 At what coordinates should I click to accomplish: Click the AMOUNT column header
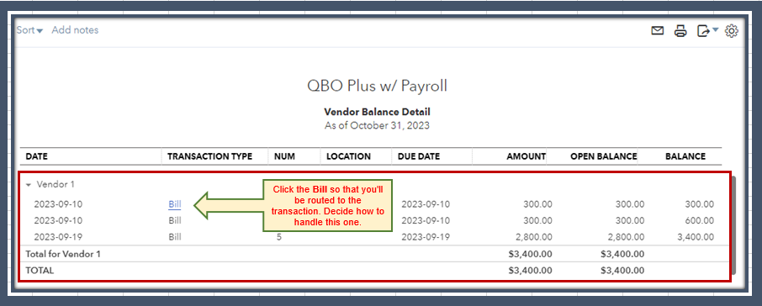point(526,156)
